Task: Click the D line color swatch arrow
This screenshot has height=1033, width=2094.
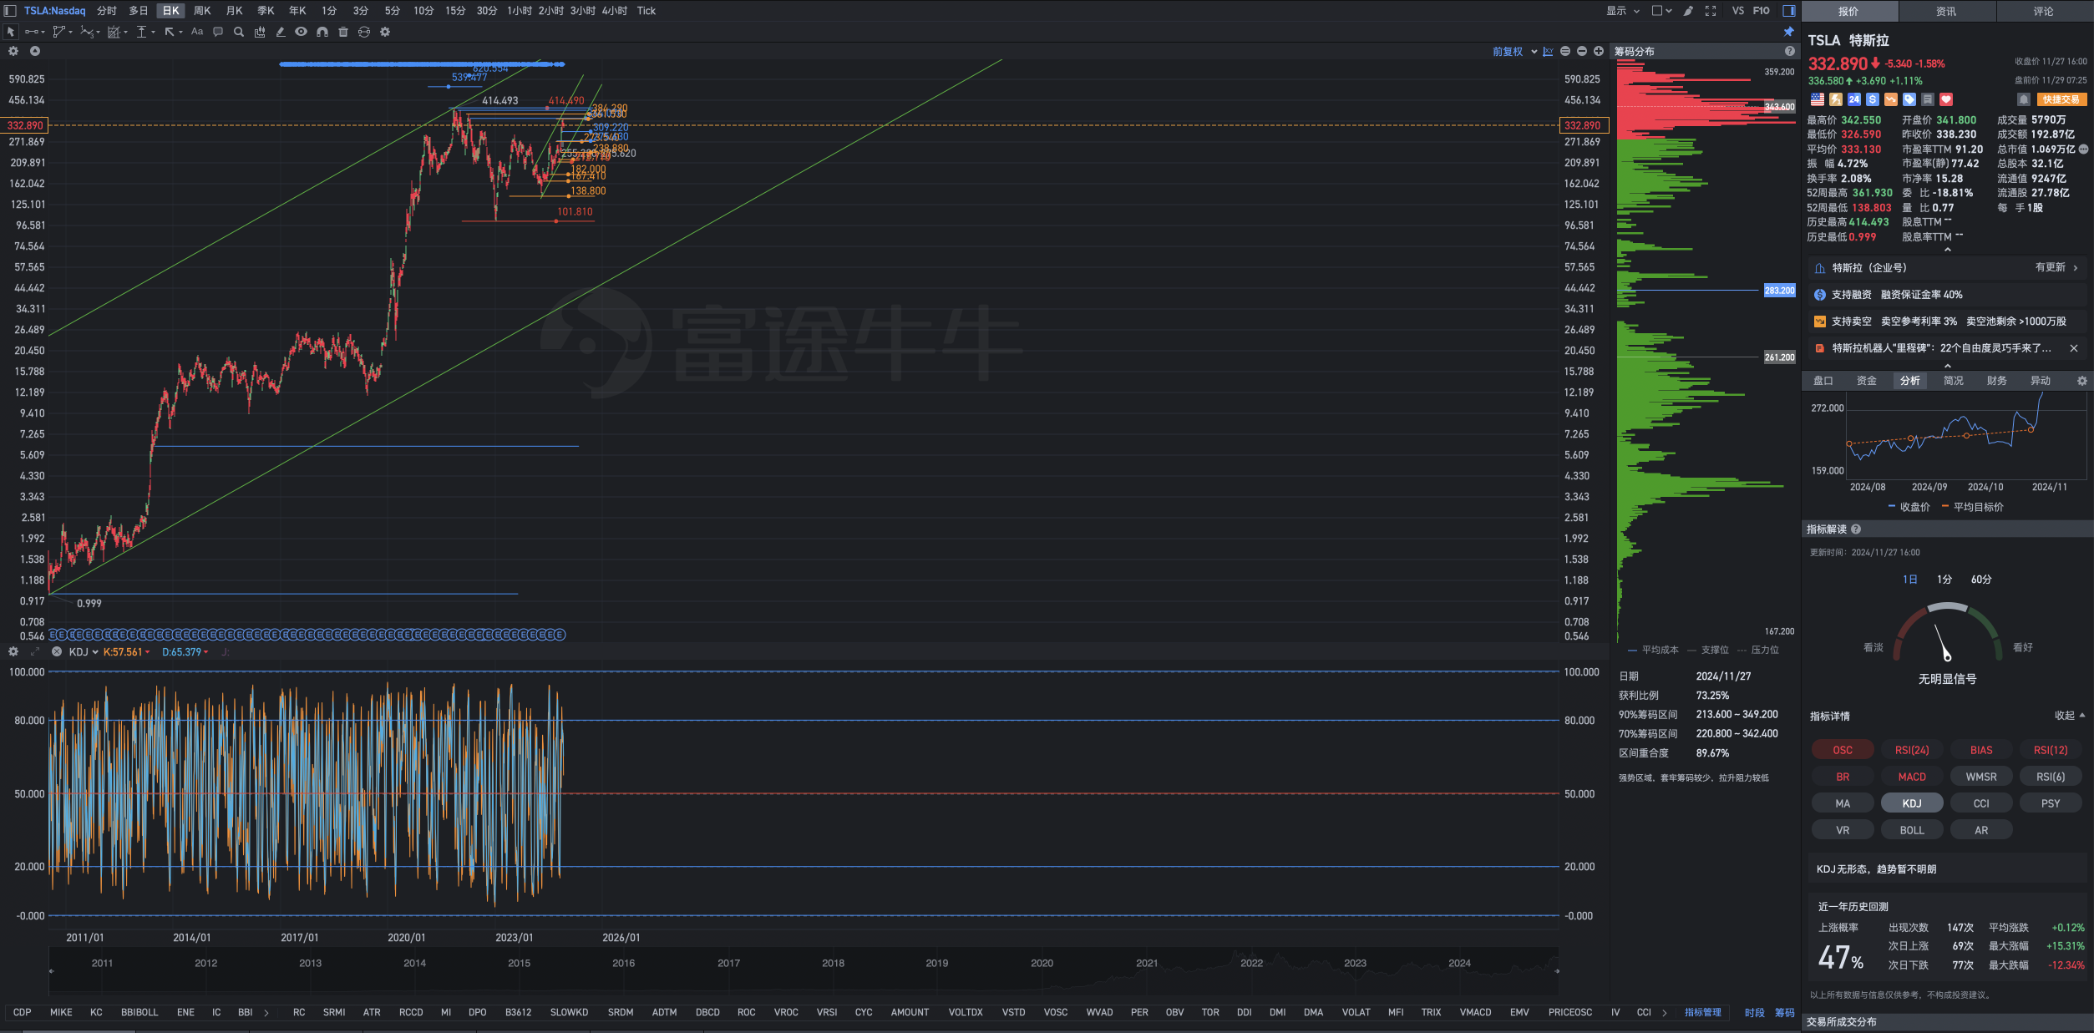Action: pyautogui.click(x=205, y=652)
